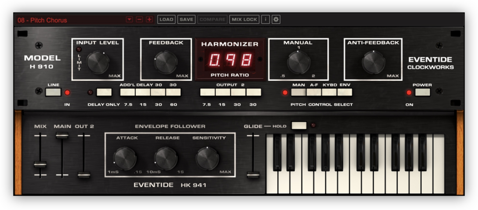This screenshot has height=210, width=478.
Task: Click the envelope SENSITIVITY knob
Action: pyautogui.click(x=207, y=159)
